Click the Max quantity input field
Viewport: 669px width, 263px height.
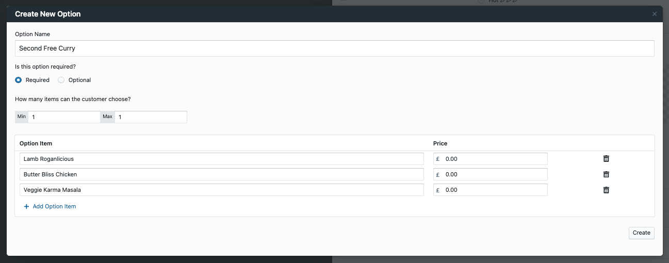[150, 117]
